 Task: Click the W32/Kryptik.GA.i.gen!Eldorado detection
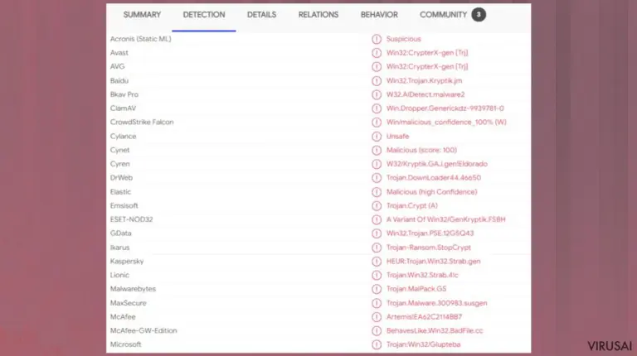(x=437, y=164)
